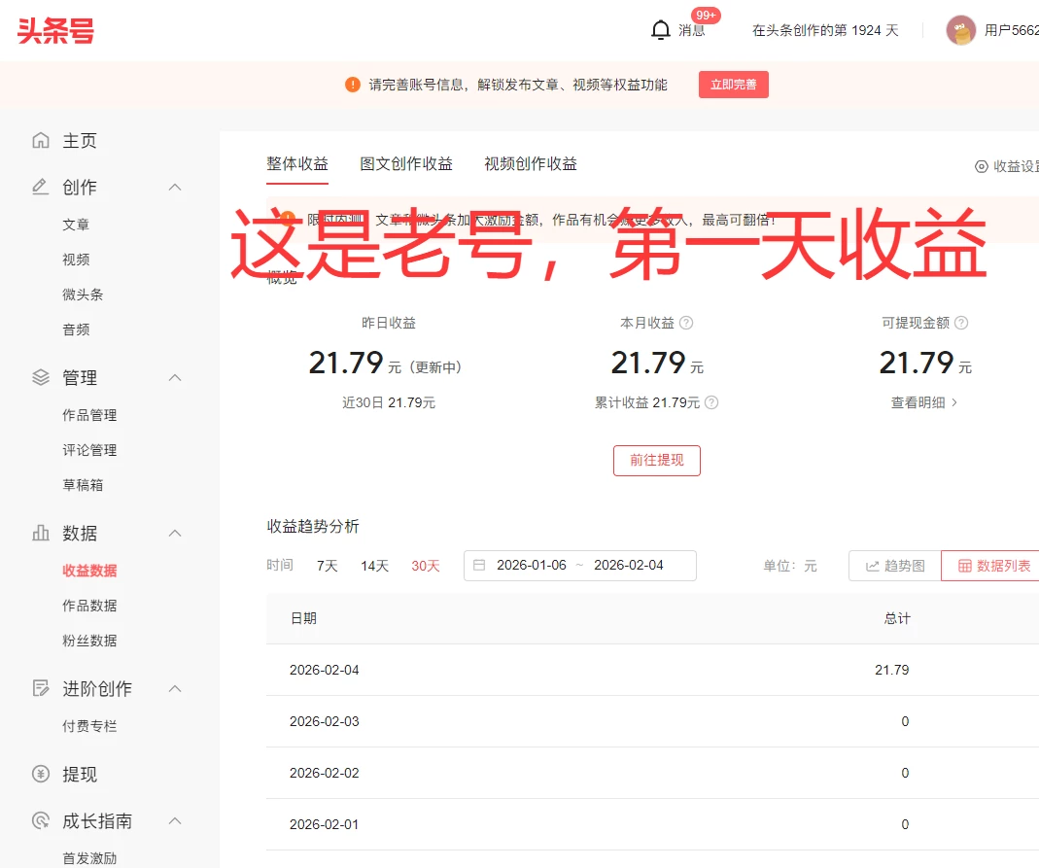Click the 立即完善 button in banner
1039x868 pixels.
point(733,85)
